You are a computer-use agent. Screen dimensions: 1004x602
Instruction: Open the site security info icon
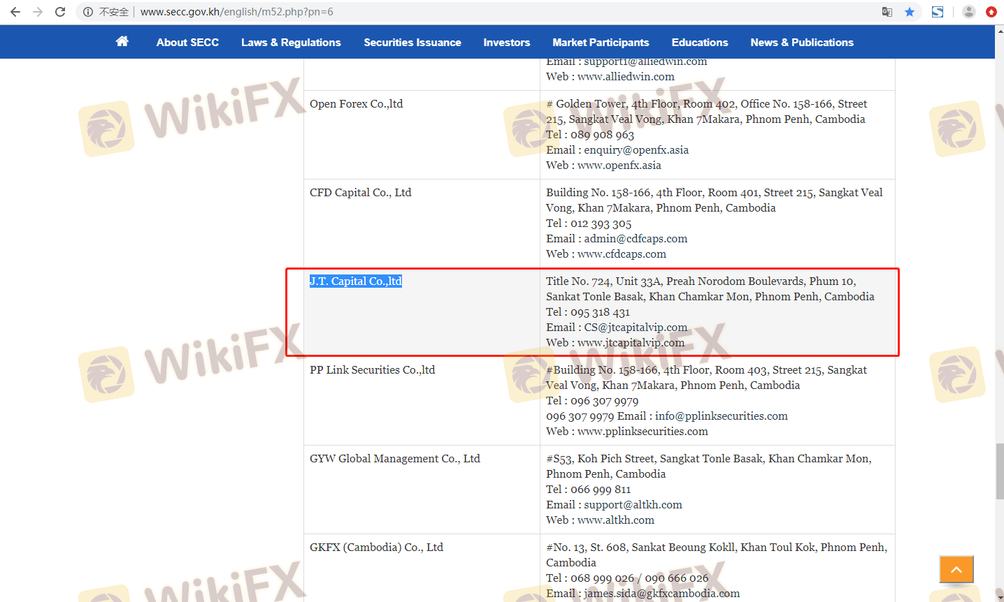click(x=88, y=12)
